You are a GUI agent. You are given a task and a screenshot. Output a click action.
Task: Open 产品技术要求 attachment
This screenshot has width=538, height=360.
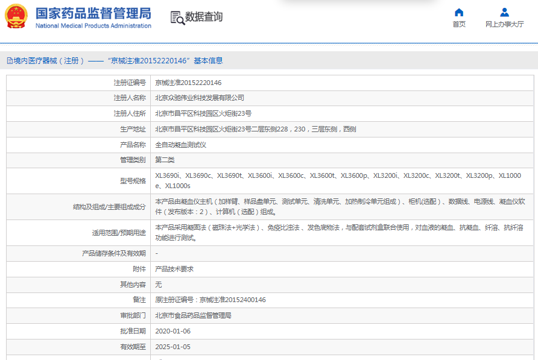click(174, 270)
